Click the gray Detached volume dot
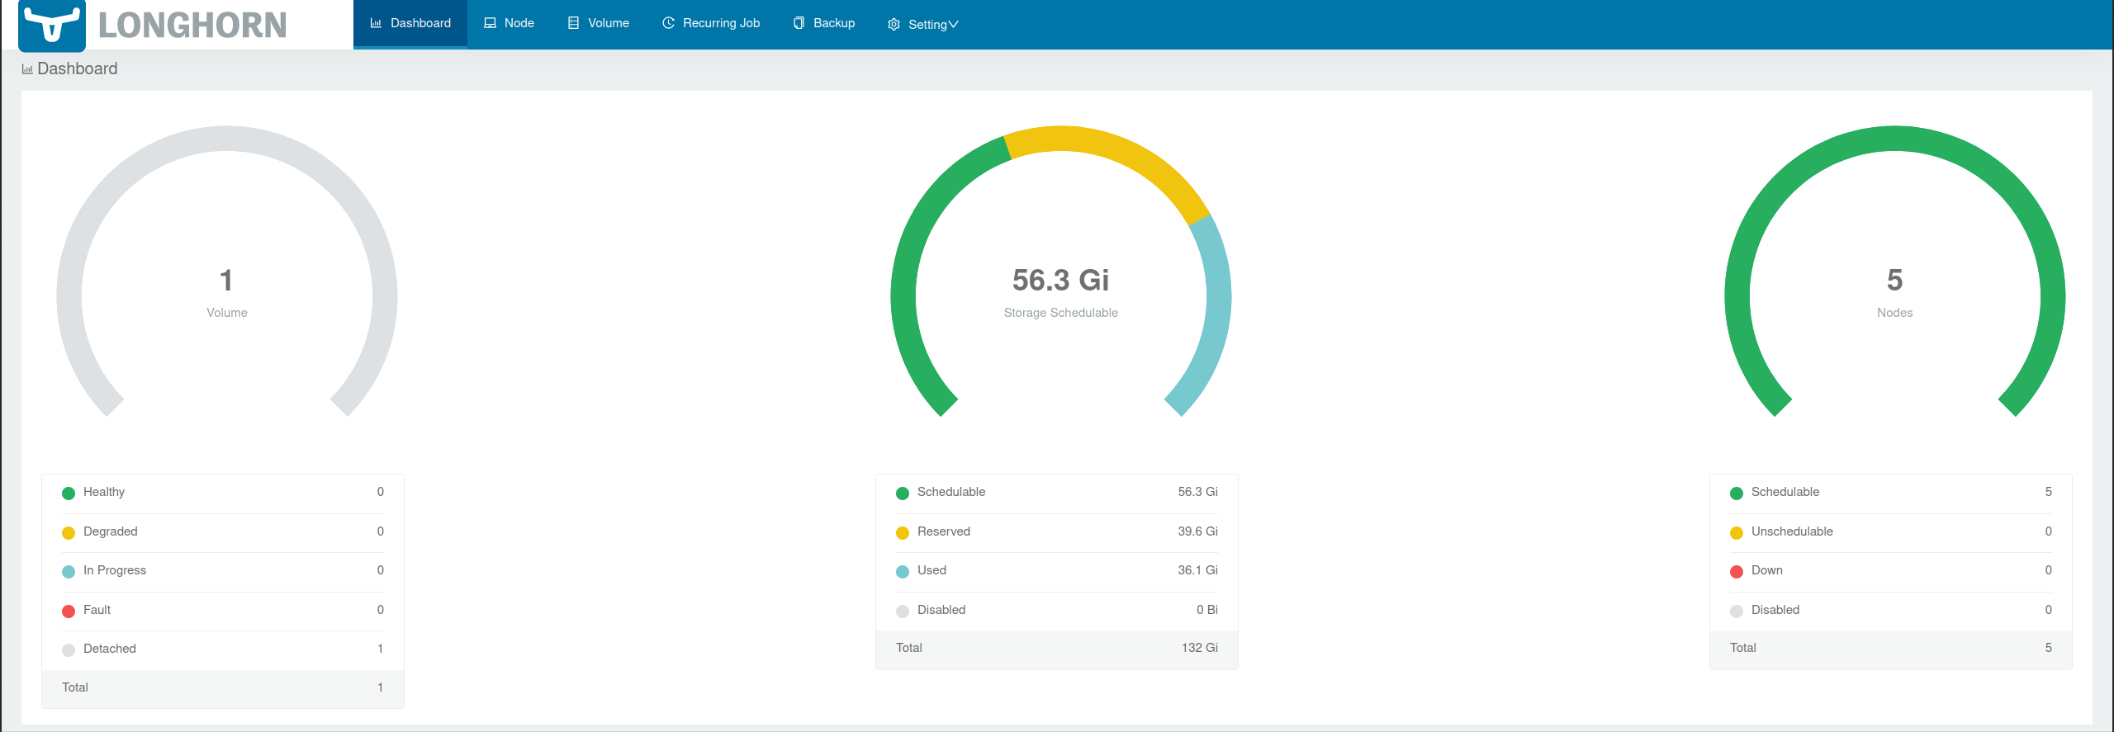Screen dimensions: 2114x732 click(69, 650)
